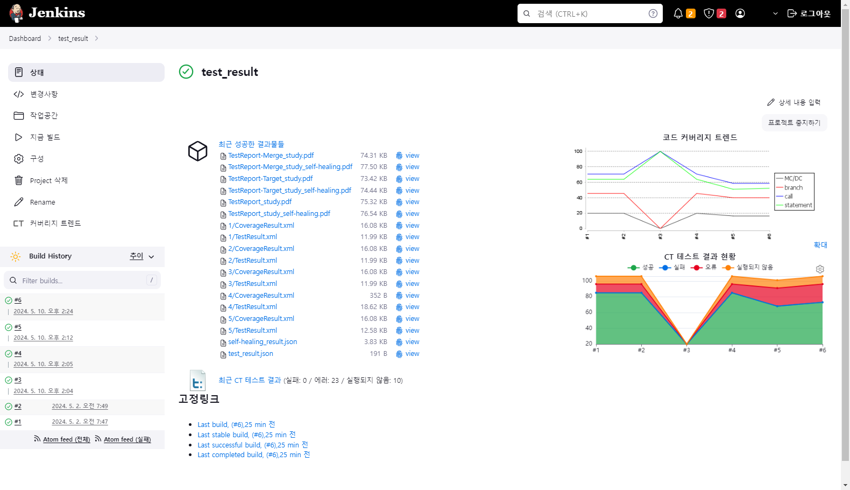Click file icon next to 1/CoverageResult.xml
Image resolution: width=850 pixels, height=490 pixels.
point(223,226)
